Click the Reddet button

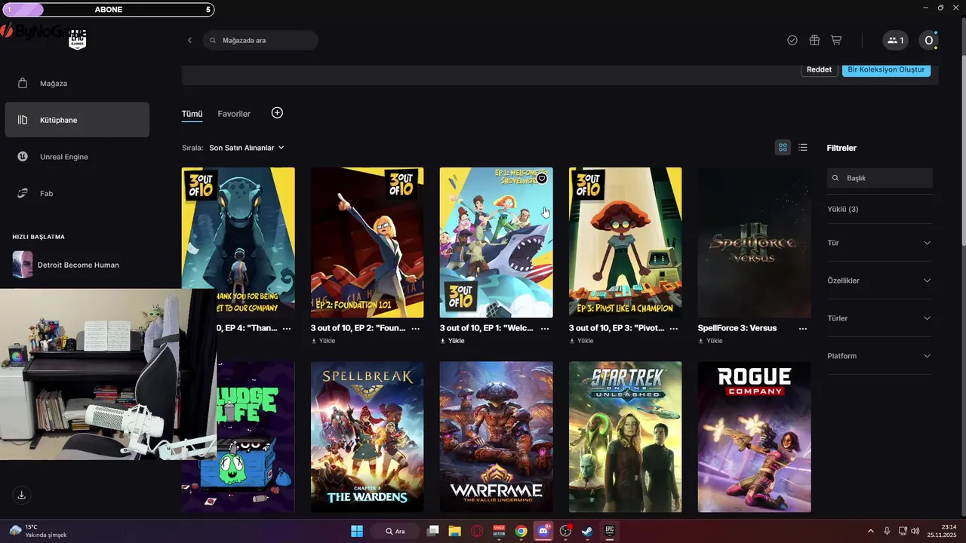pos(819,69)
